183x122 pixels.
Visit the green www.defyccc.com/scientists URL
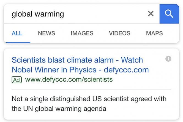(69, 80)
